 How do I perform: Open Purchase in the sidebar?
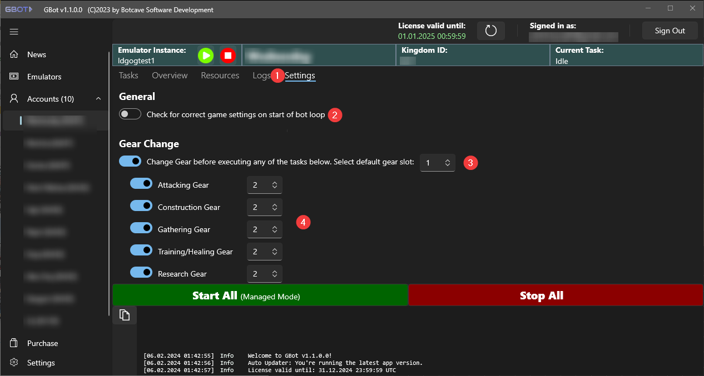coord(42,343)
